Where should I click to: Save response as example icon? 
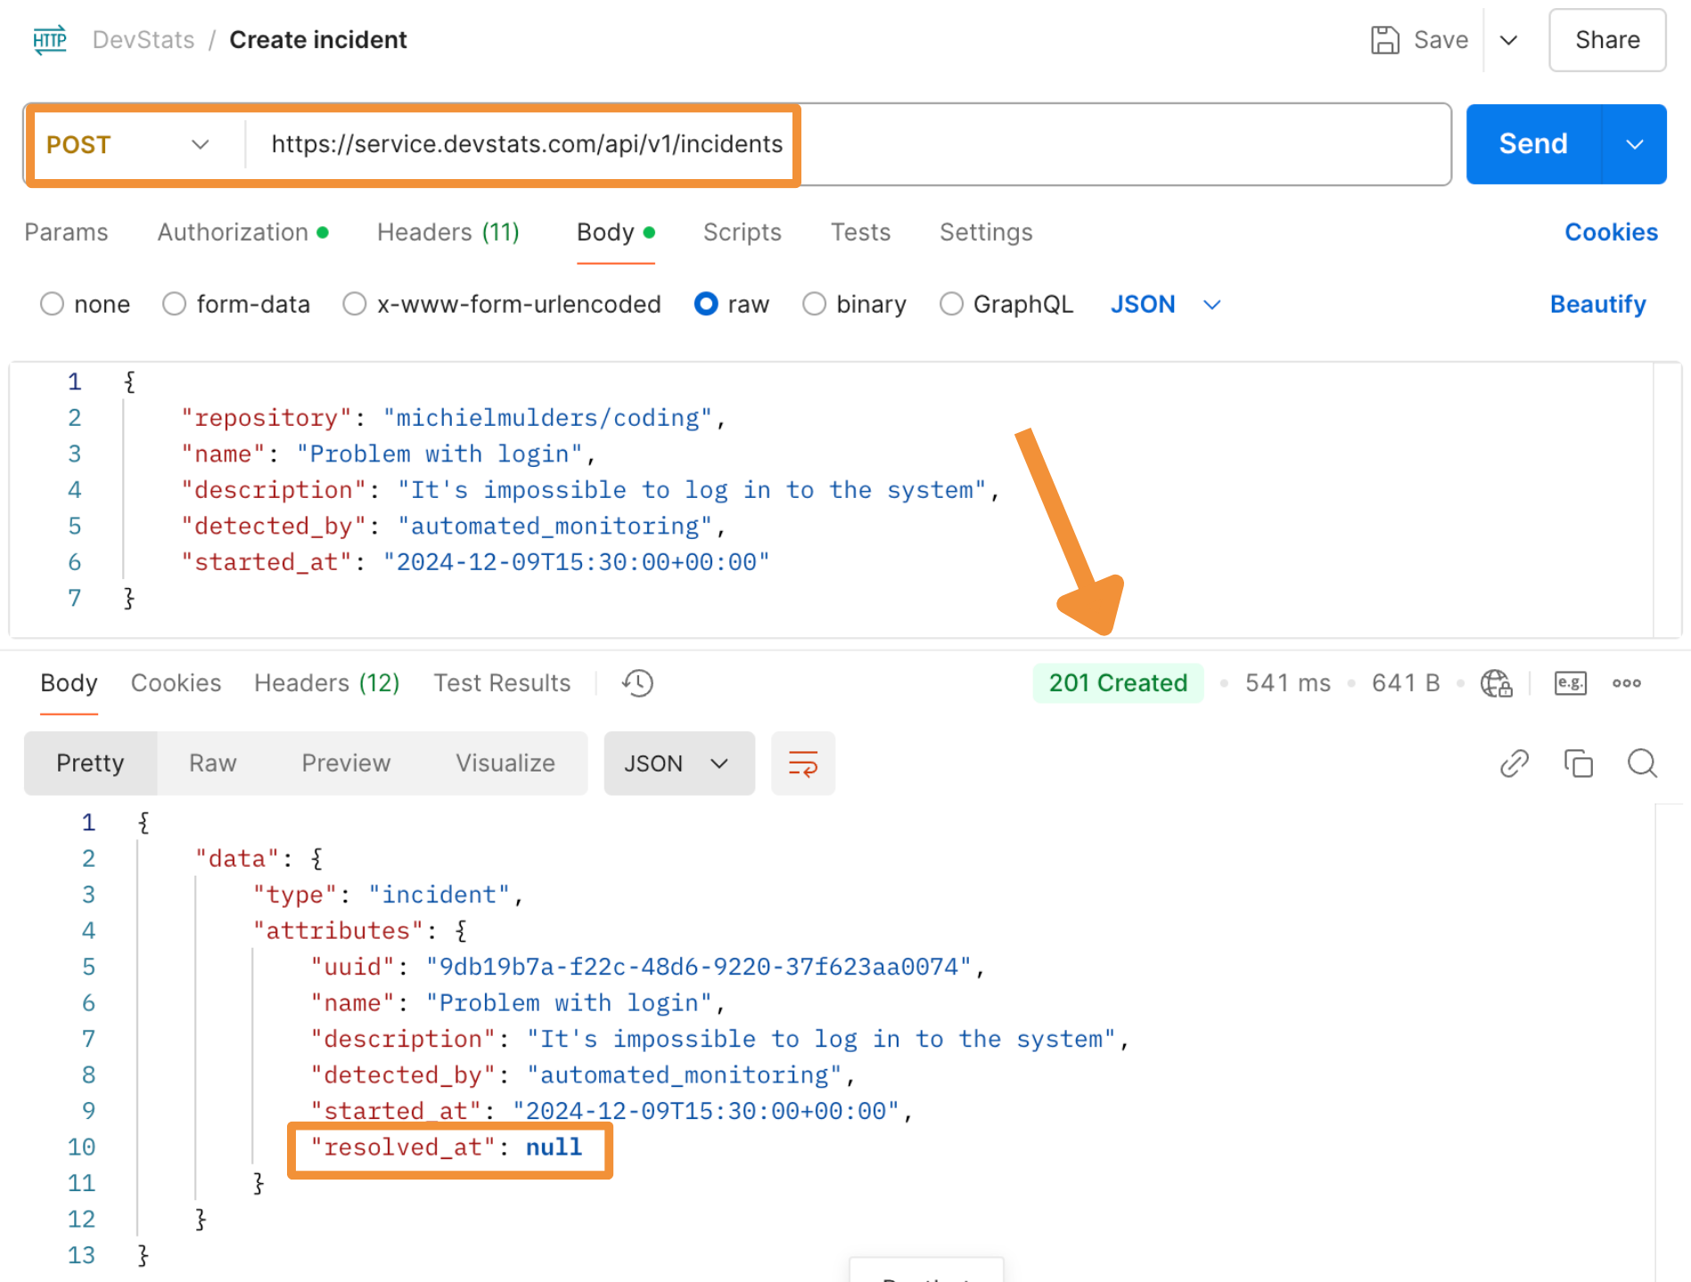coord(1570,683)
